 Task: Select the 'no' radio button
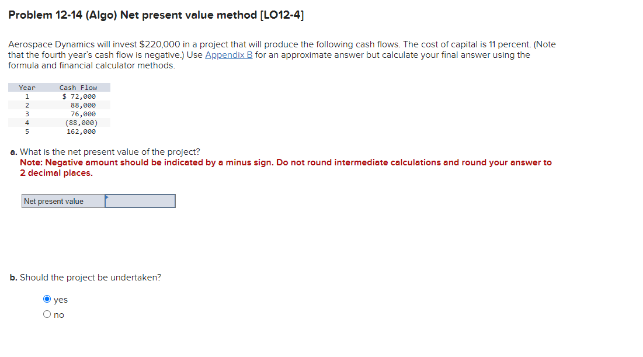click(47, 314)
